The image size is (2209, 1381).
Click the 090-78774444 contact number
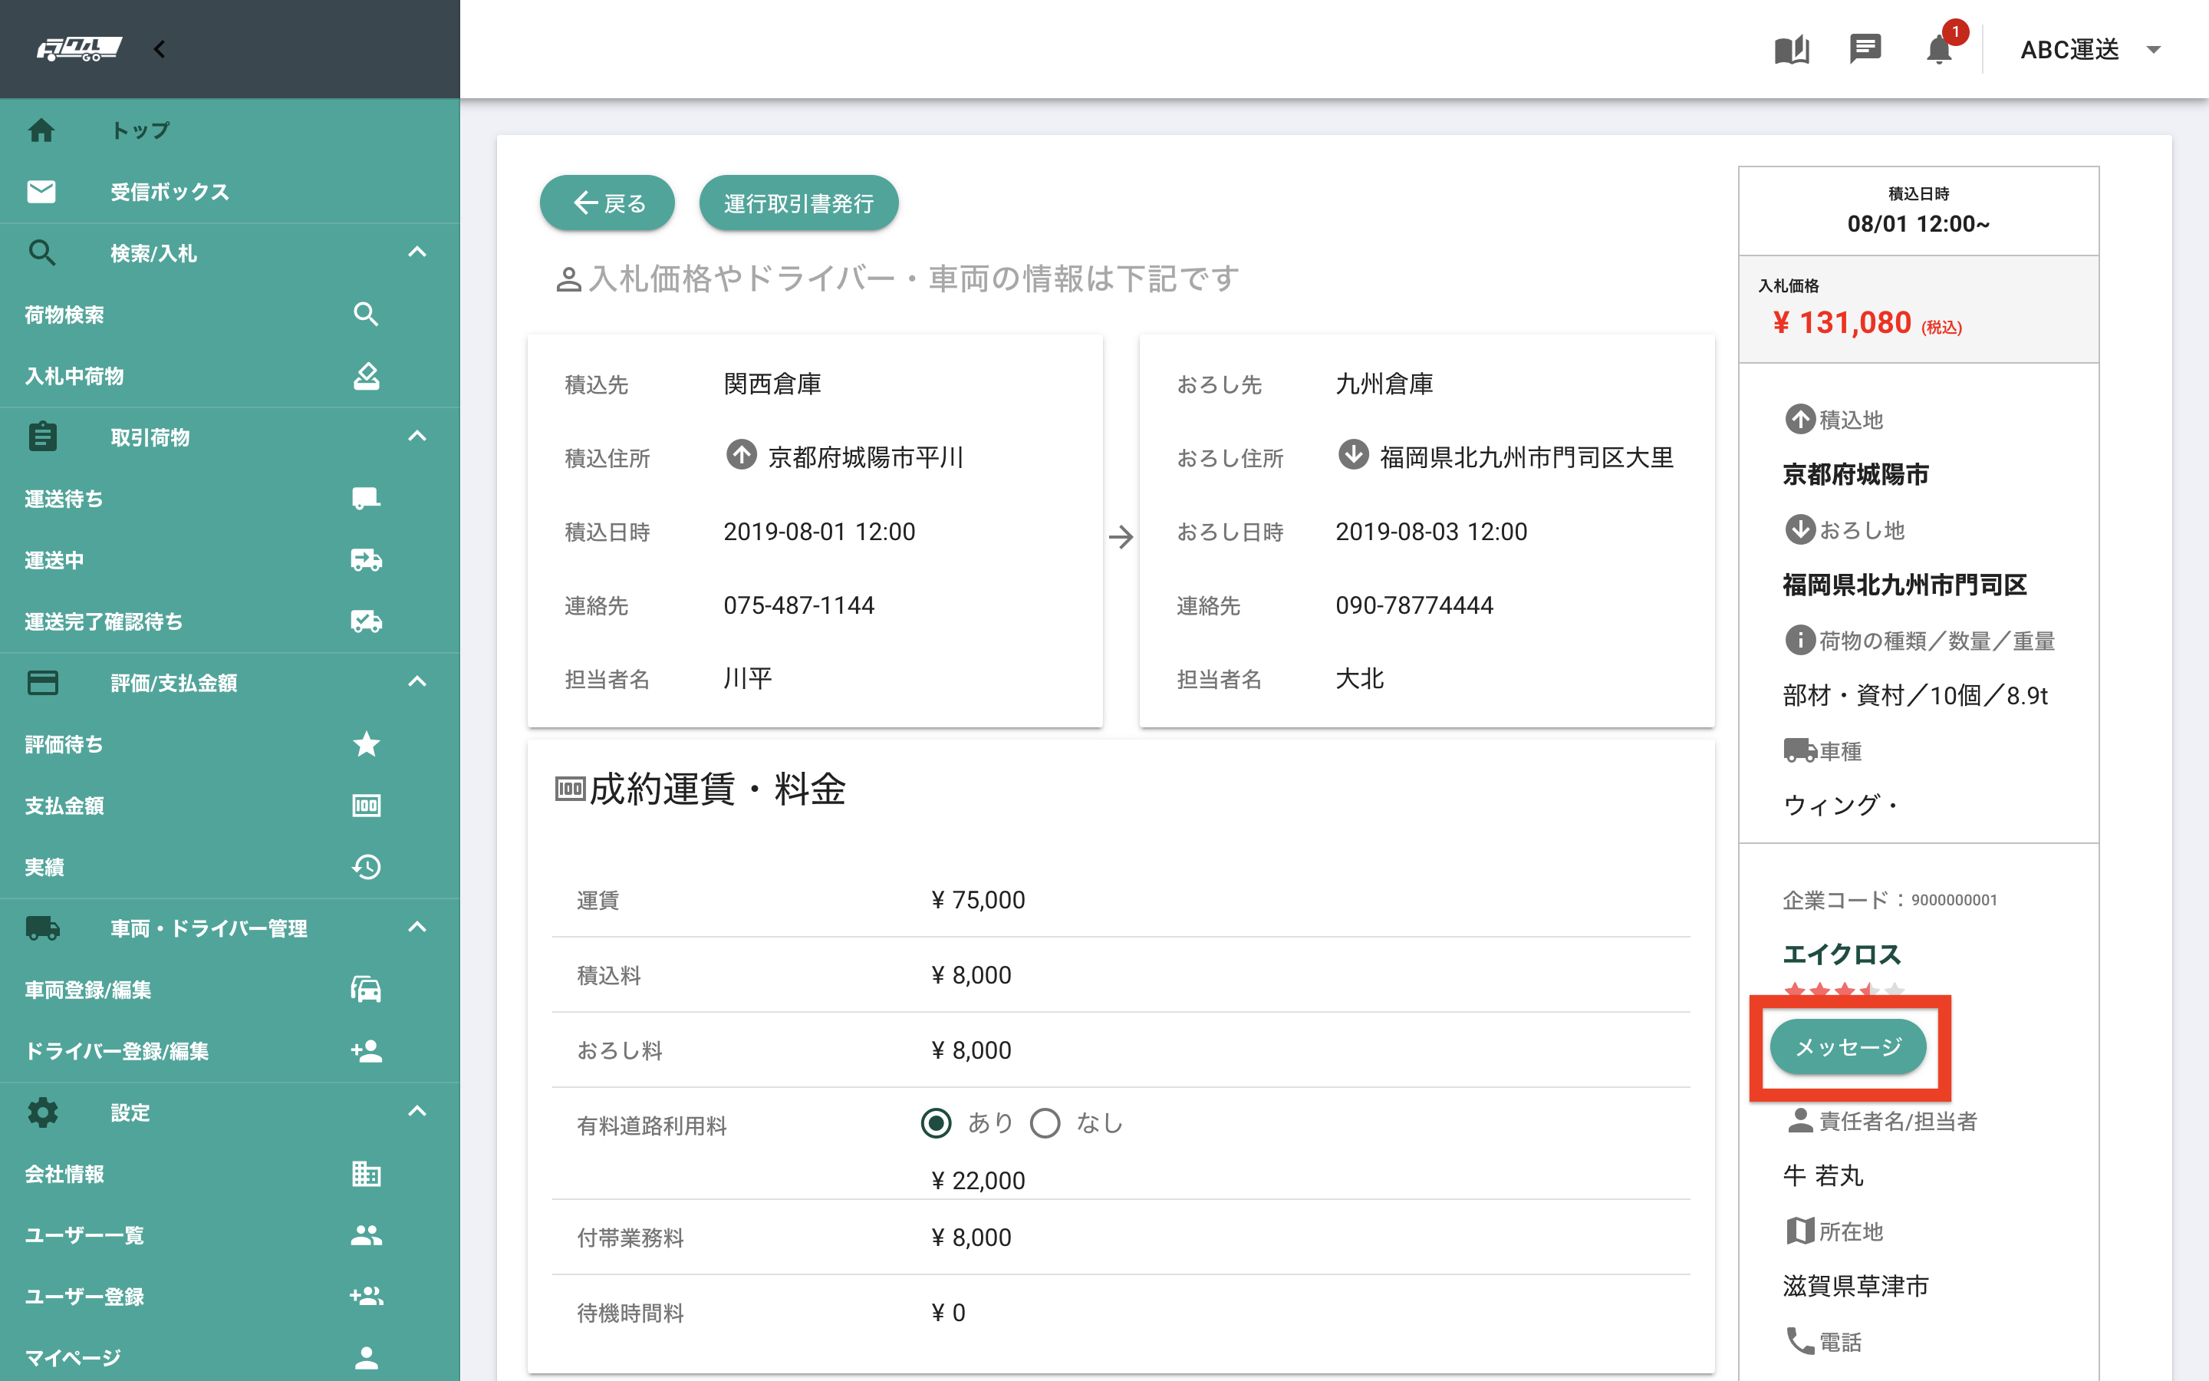click(1414, 605)
